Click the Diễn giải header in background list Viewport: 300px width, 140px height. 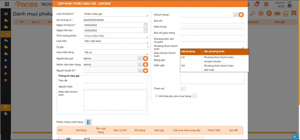tap(280, 22)
